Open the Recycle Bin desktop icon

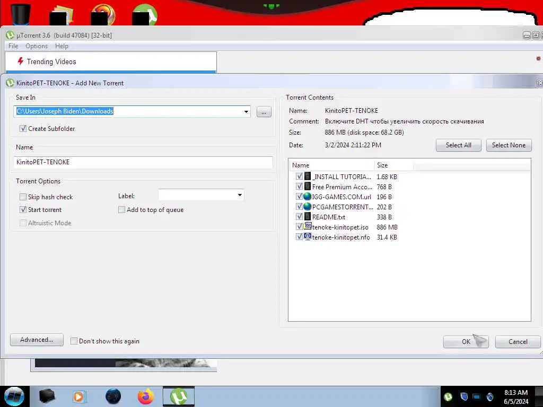click(21, 14)
